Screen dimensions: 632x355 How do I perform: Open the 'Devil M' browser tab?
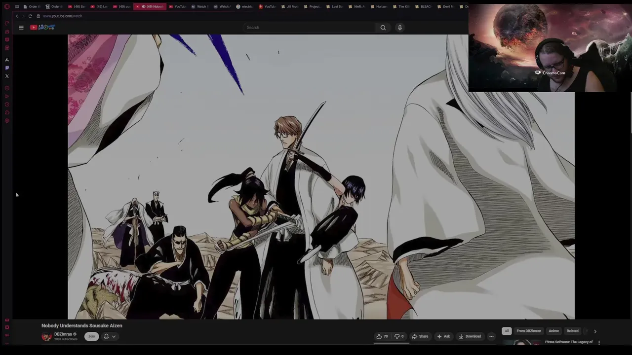(445, 6)
